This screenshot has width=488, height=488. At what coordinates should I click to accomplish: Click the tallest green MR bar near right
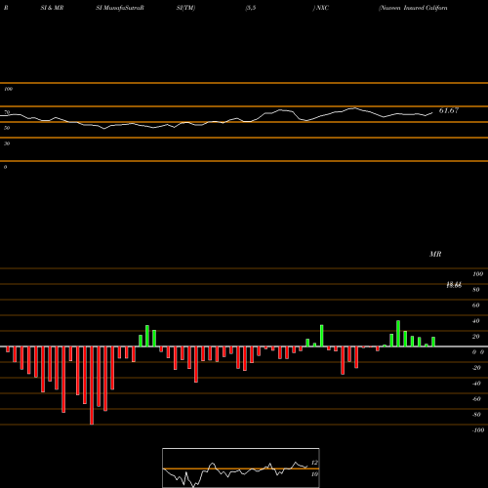pos(398,334)
